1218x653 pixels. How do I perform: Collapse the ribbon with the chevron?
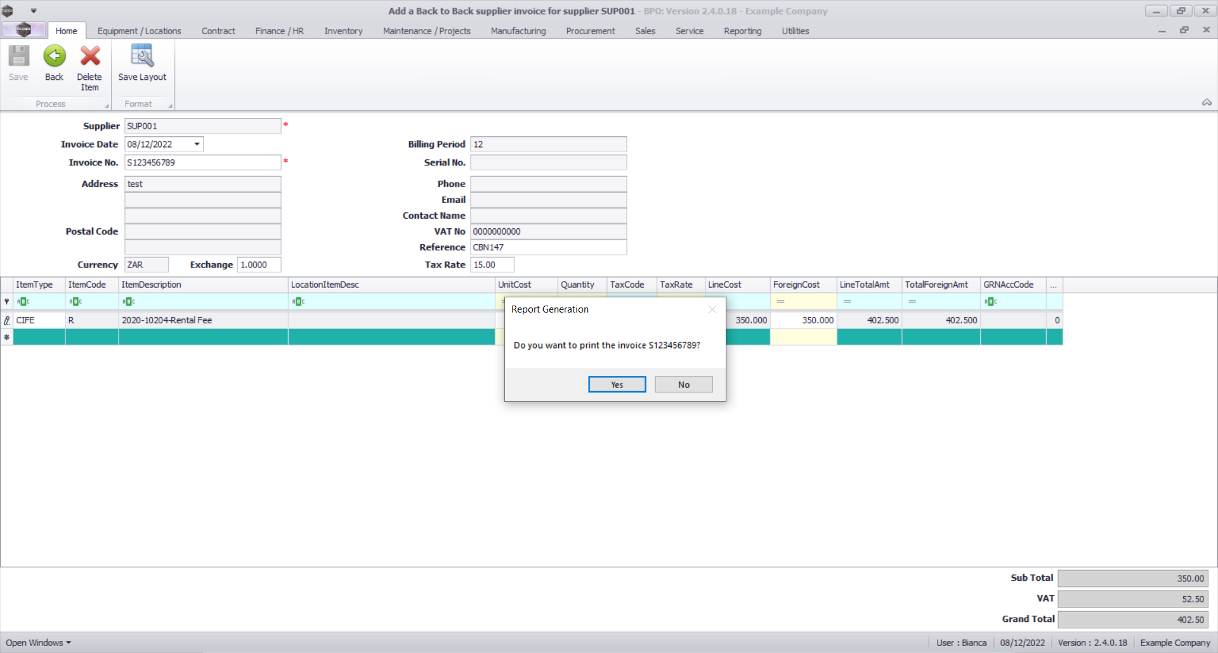pos(1207,103)
